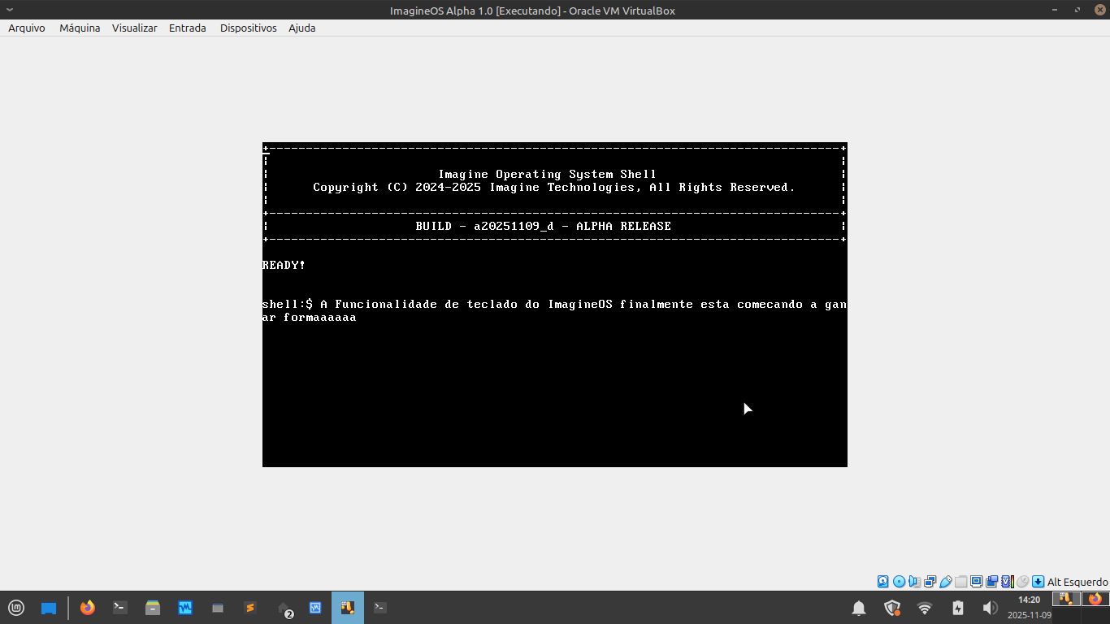This screenshot has width=1110, height=624.
Task: Open the Máquina menu
Action: (80, 28)
